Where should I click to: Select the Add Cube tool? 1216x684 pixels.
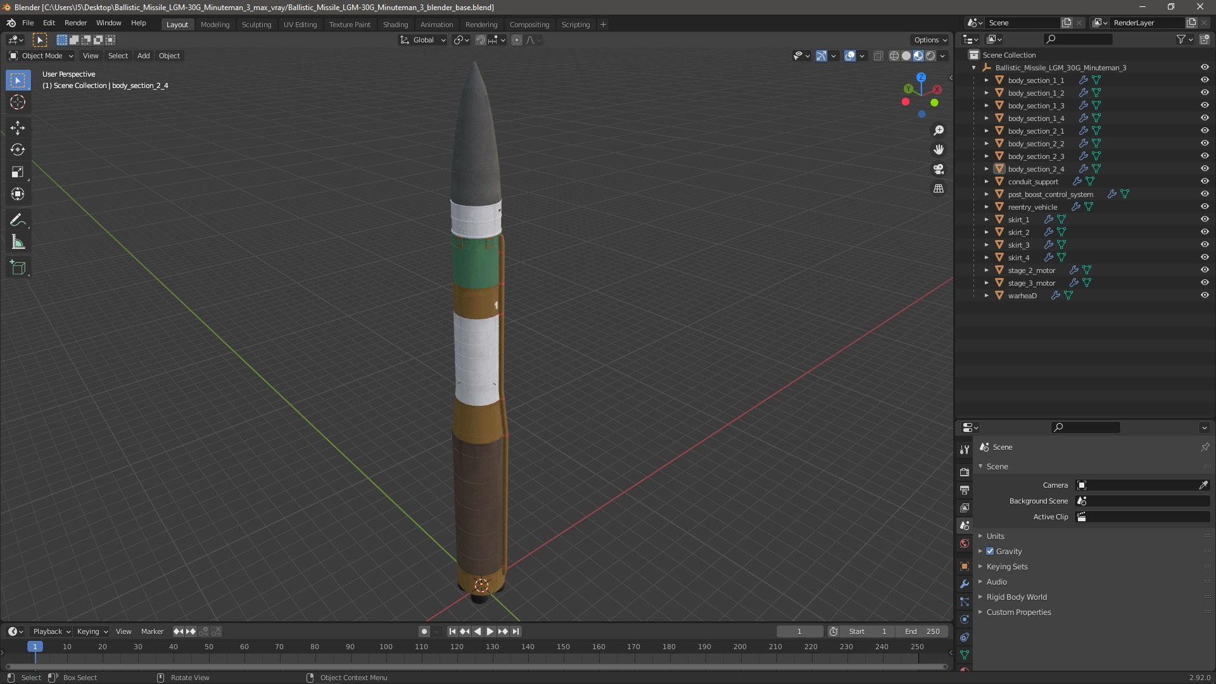pos(18,268)
